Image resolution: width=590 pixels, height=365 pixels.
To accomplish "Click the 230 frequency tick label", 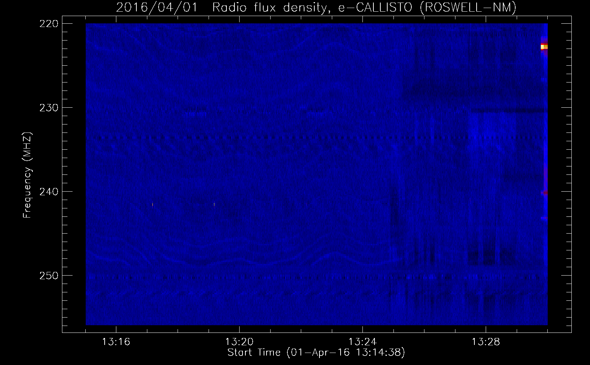I will click(x=48, y=108).
